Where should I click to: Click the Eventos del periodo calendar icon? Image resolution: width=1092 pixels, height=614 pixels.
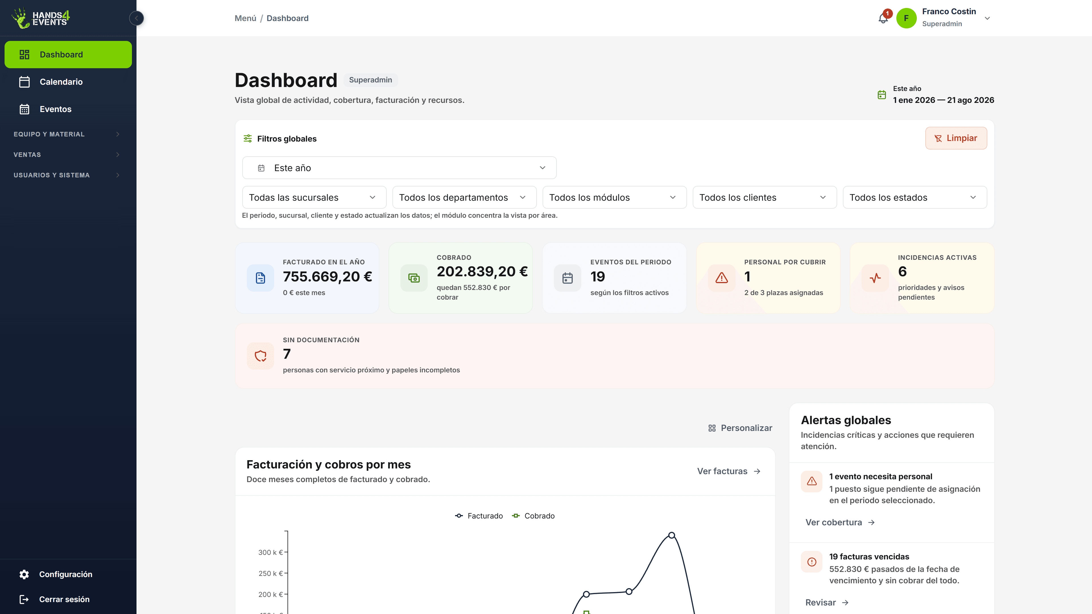click(x=568, y=278)
